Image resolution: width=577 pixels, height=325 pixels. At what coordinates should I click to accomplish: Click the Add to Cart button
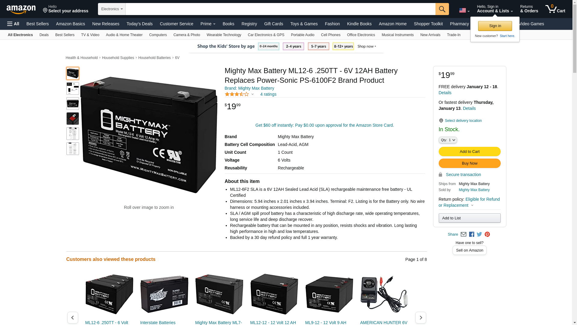click(x=469, y=151)
